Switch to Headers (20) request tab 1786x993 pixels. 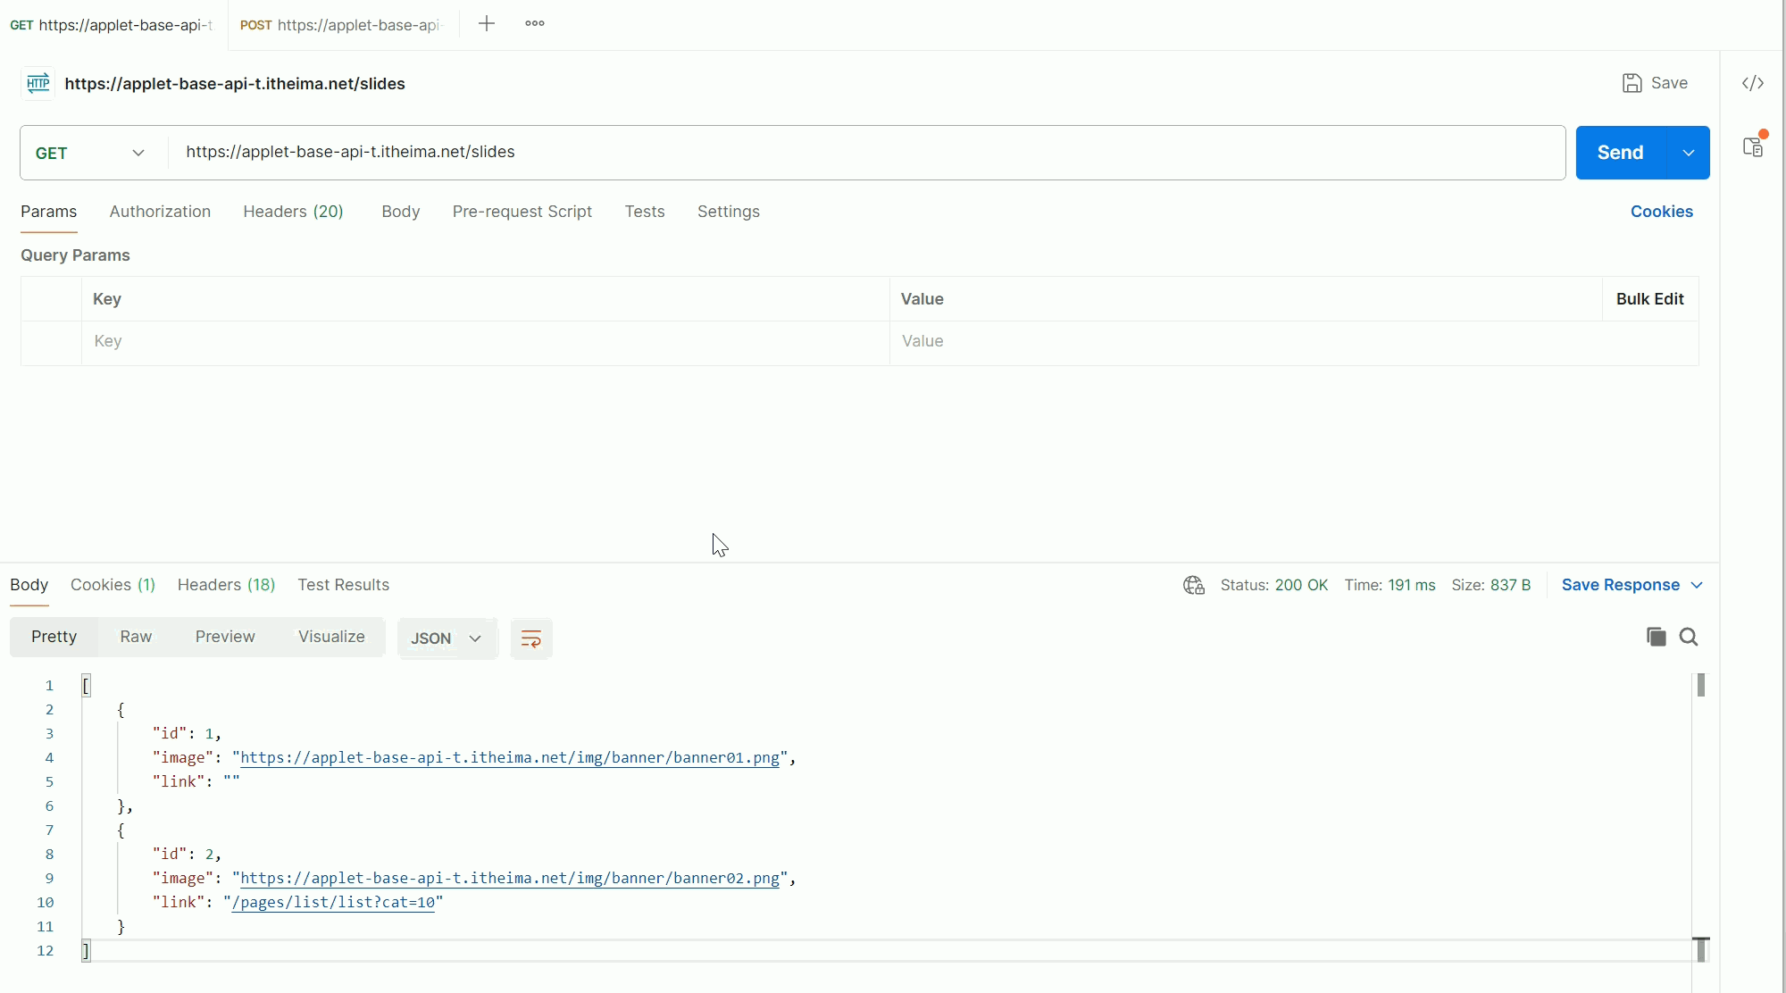[293, 212]
